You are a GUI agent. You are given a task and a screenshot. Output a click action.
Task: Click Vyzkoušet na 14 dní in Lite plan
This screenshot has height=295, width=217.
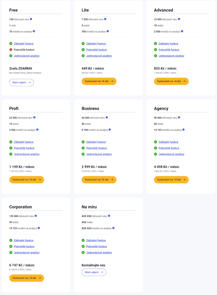pyautogui.click(x=99, y=81)
